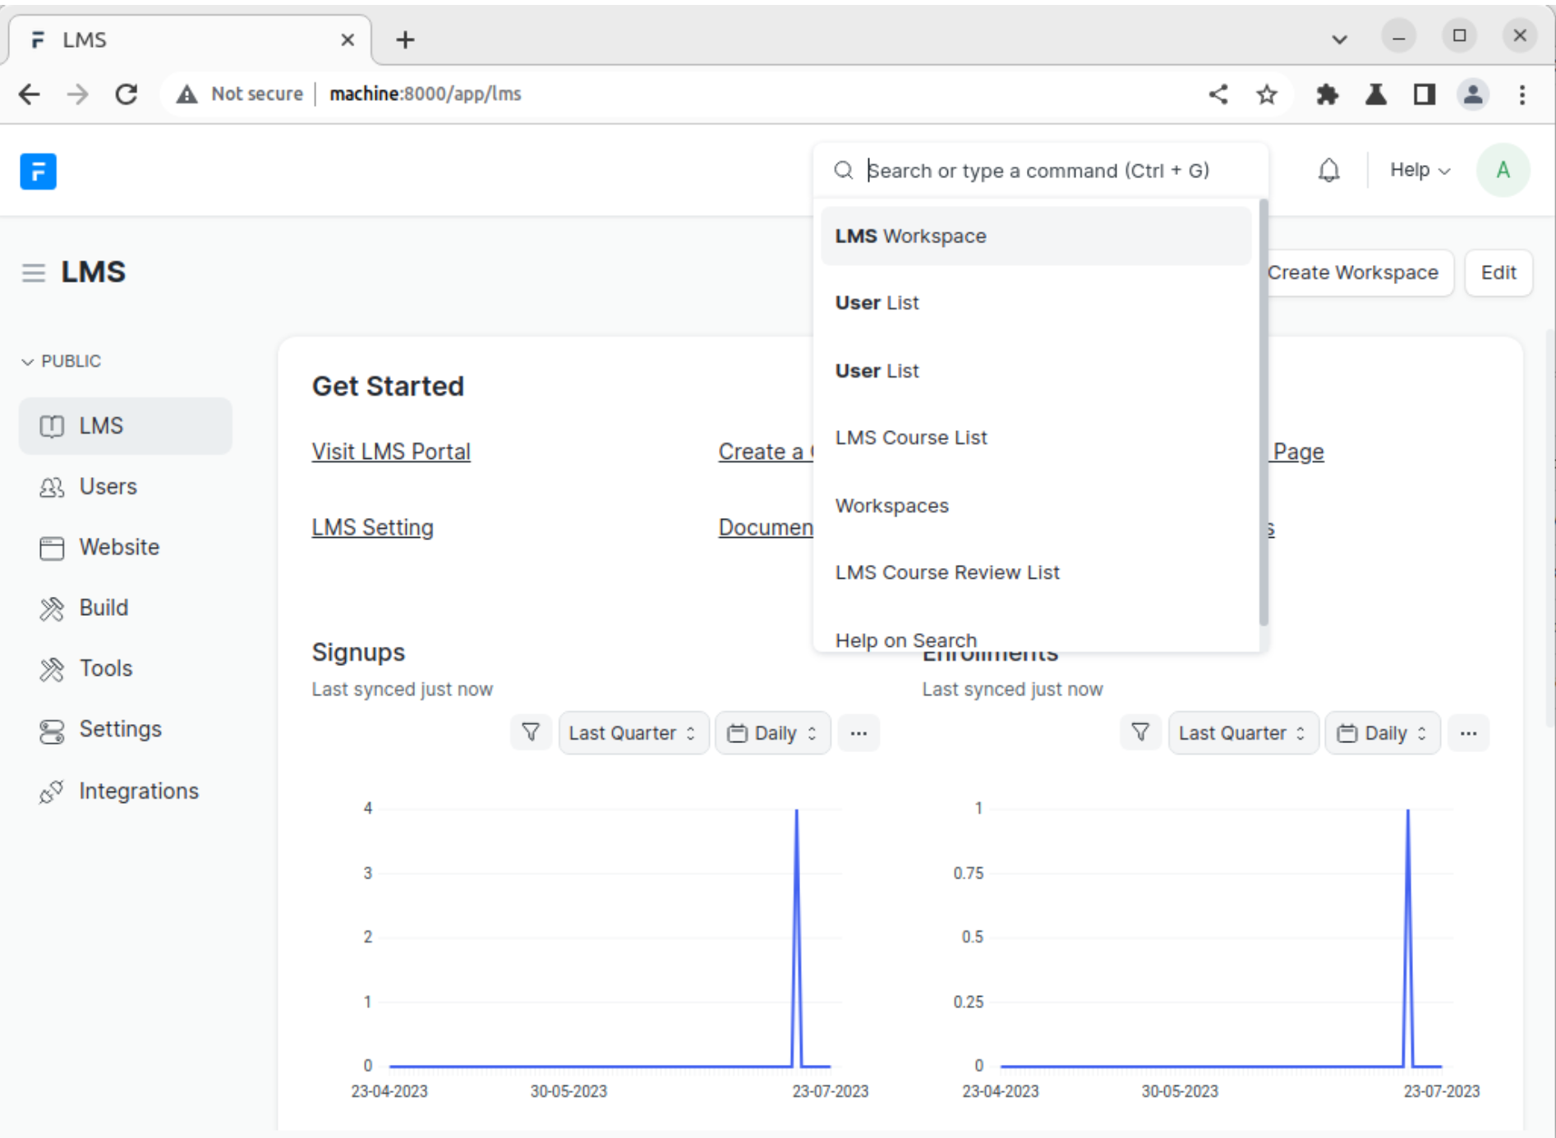Open Signups chart more options ellipsis

[x=859, y=733]
